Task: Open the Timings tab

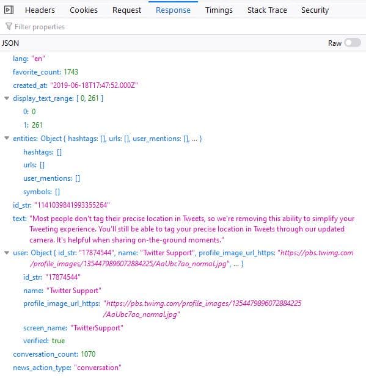Action: [219, 10]
